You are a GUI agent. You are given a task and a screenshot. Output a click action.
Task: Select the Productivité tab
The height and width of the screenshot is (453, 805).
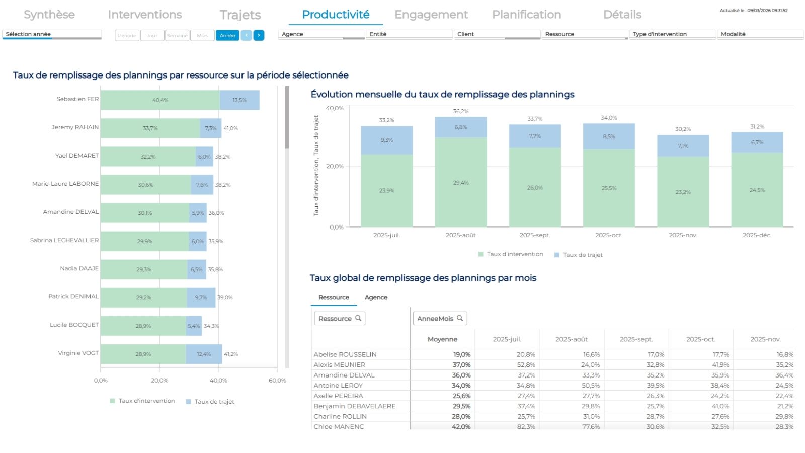336,15
